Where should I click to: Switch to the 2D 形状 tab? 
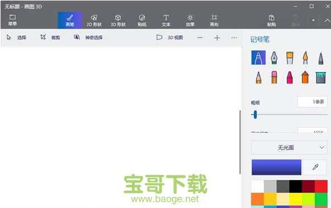(94, 20)
